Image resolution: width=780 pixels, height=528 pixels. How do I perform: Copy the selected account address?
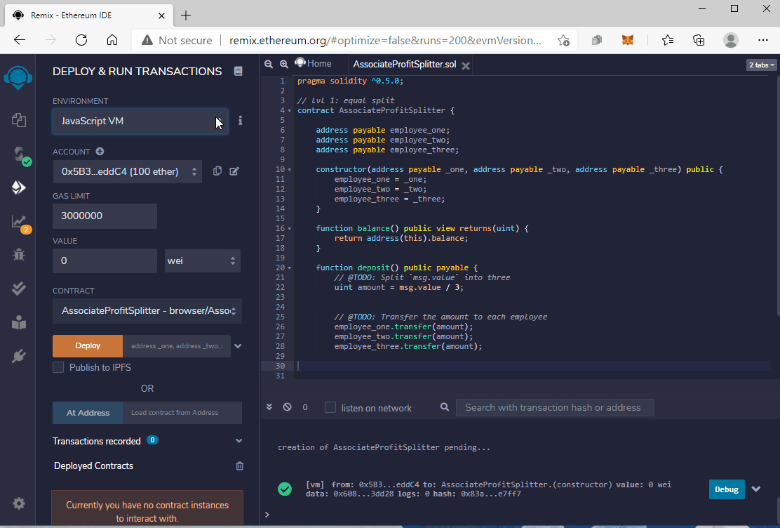click(217, 171)
